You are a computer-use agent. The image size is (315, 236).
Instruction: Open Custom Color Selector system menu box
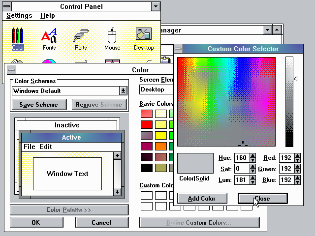point(179,49)
